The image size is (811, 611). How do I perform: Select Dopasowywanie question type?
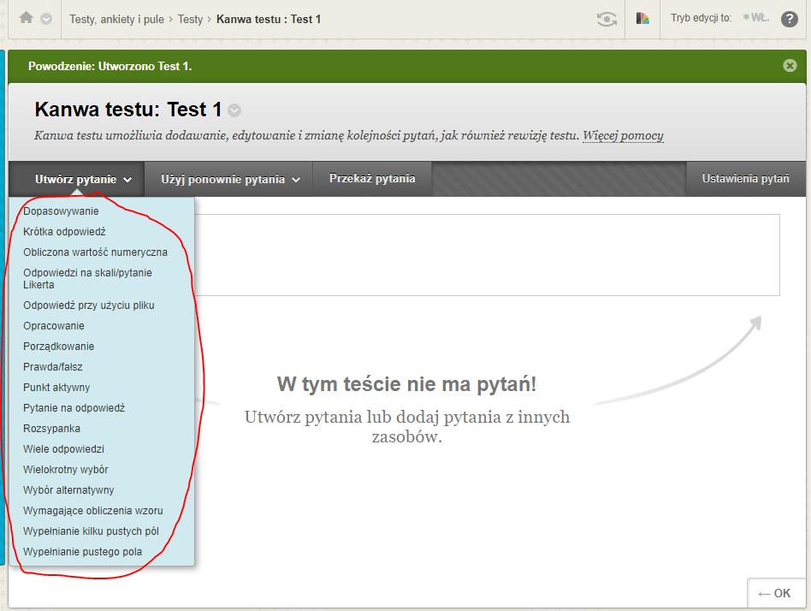[61, 211]
